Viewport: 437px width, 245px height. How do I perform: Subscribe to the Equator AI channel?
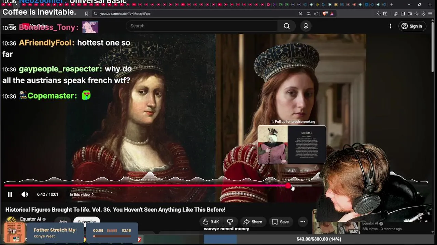[x=87, y=222]
